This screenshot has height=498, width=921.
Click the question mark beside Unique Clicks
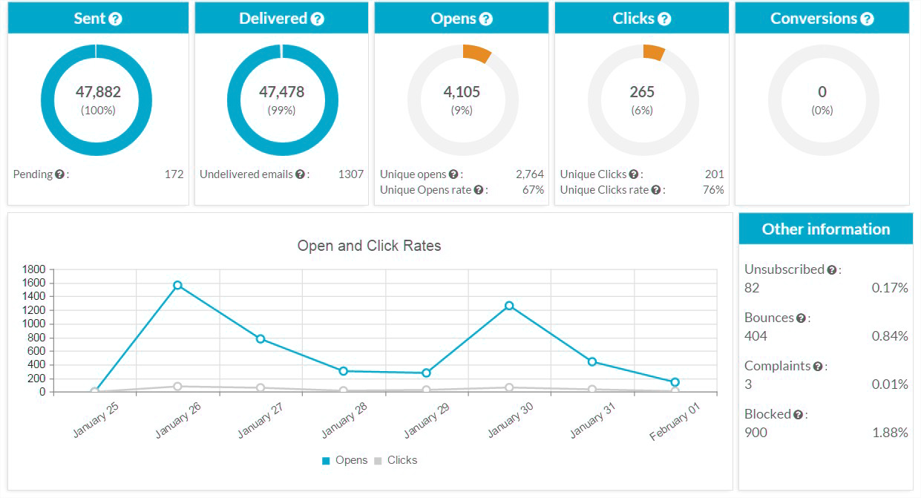pyautogui.click(x=634, y=174)
